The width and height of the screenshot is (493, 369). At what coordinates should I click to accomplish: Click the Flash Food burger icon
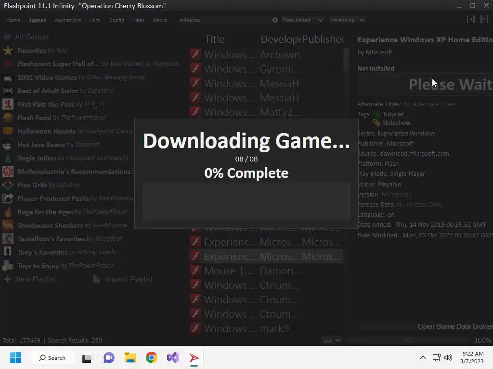8,118
